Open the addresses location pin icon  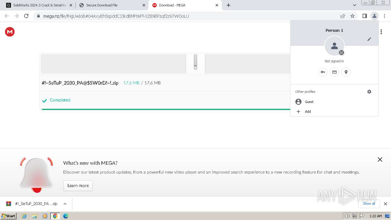pos(346,72)
